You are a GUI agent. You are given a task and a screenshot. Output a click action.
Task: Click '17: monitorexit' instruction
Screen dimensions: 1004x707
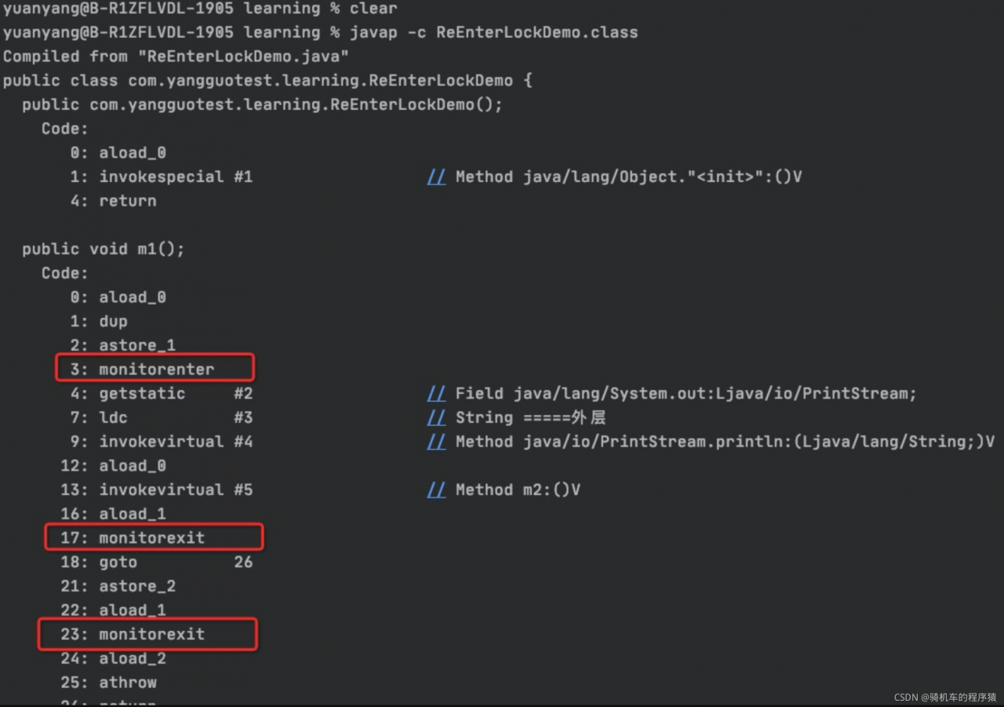(133, 538)
